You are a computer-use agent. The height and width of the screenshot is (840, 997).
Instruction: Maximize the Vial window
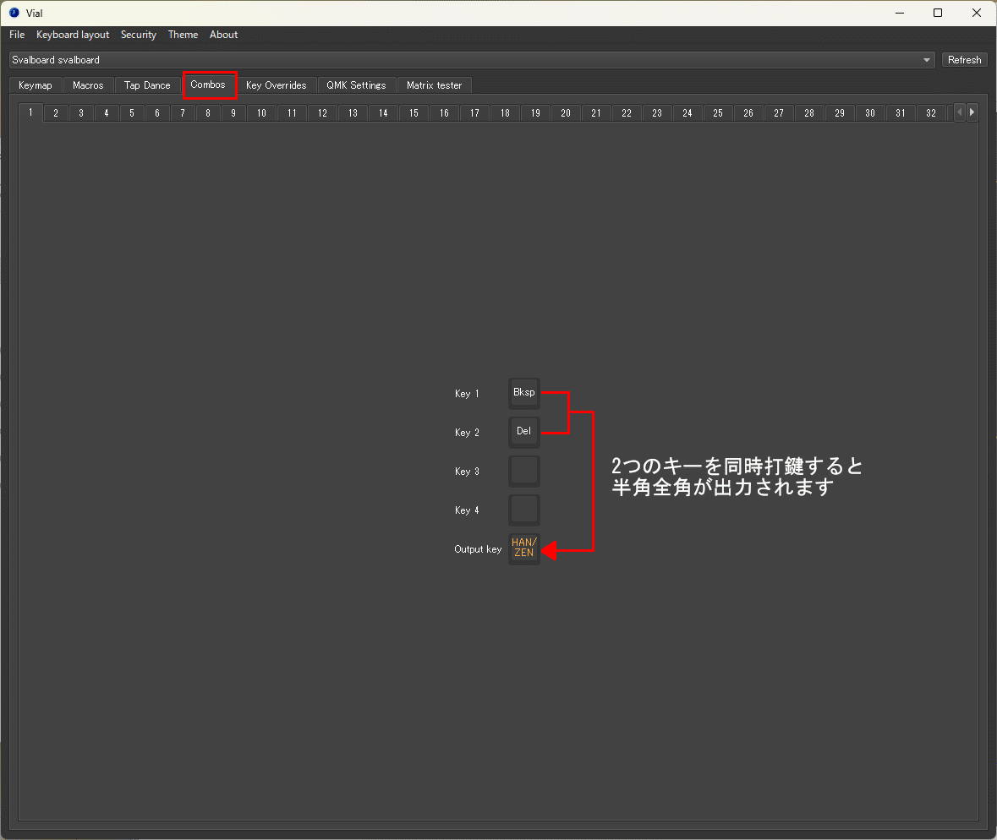pyautogui.click(x=938, y=13)
